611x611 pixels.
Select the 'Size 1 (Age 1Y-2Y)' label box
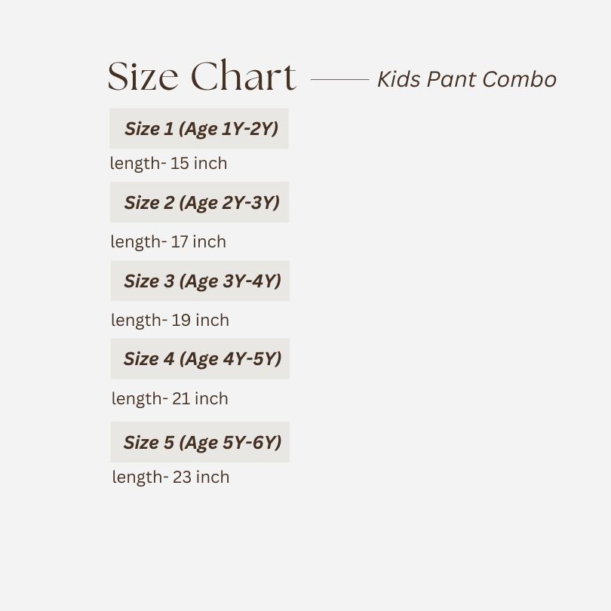198,129
